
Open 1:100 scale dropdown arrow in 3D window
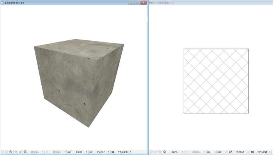point(87,152)
